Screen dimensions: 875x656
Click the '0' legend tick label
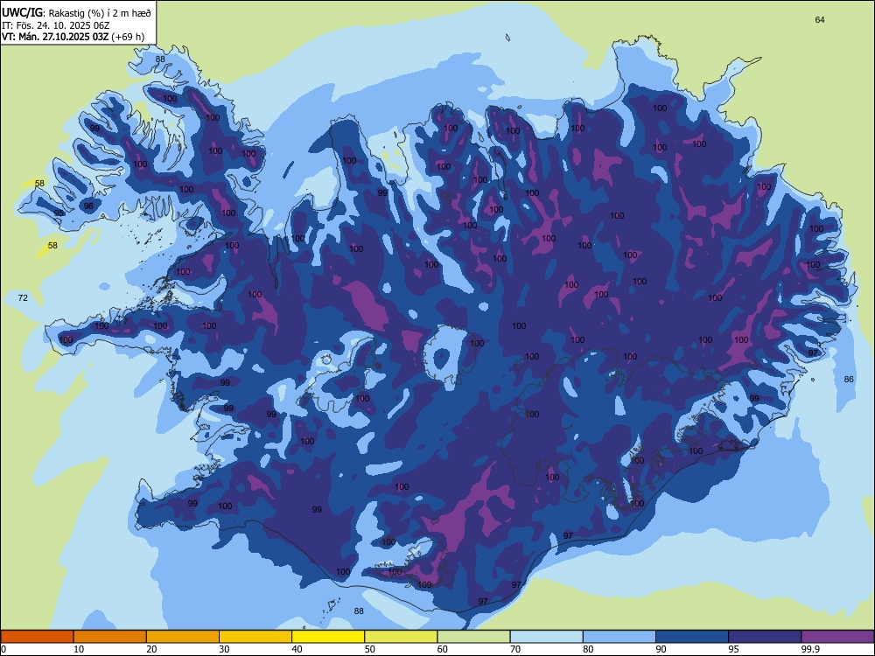[x=3, y=649]
